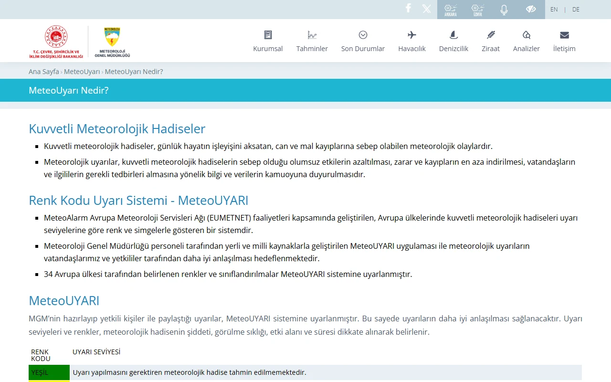
Task: Toggle the crossed-eye accessibility view icon
Action: pyautogui.click(x=531, y=9)
